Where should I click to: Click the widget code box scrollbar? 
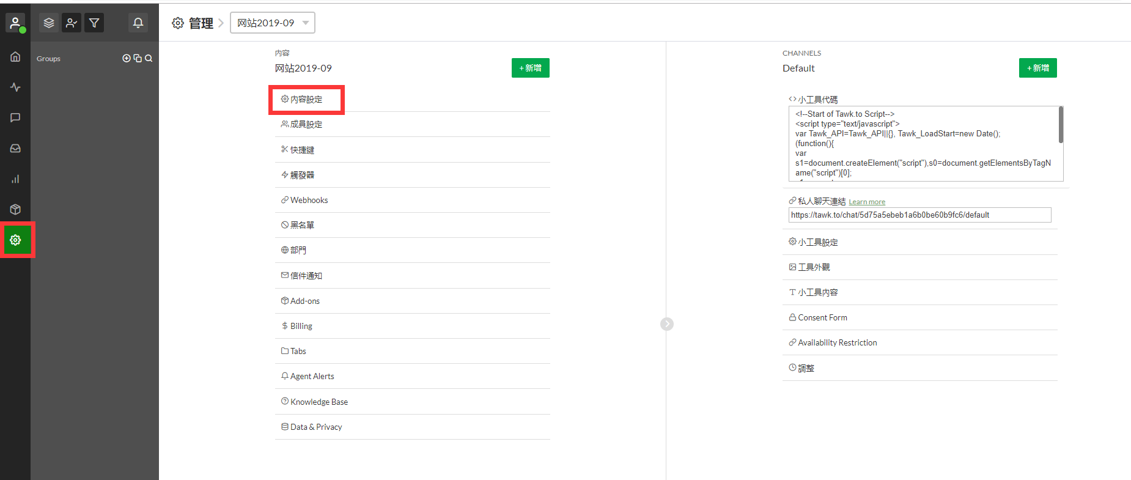click(1061, 125)
